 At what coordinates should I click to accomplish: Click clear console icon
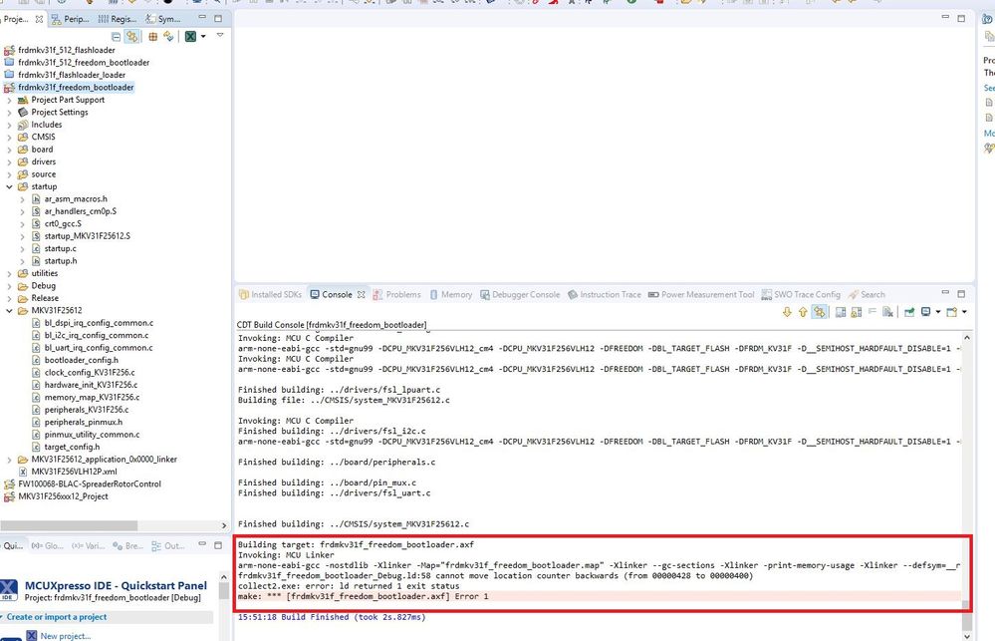click(x=887, y=312)
